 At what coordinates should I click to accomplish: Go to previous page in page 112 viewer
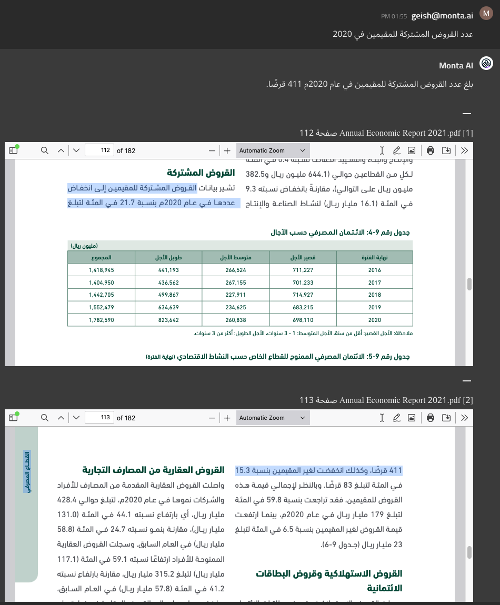tap(61, 150)
